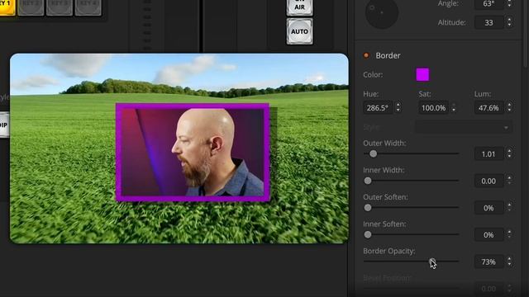This screenshot has height=297, width=529.
Task: Click the Border Opacity slider handle
Action: click(432, 262)
